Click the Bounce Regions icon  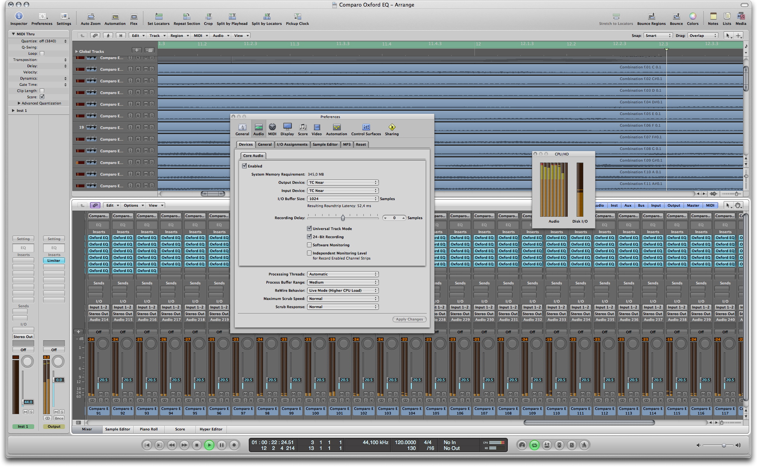pos(651,16)
